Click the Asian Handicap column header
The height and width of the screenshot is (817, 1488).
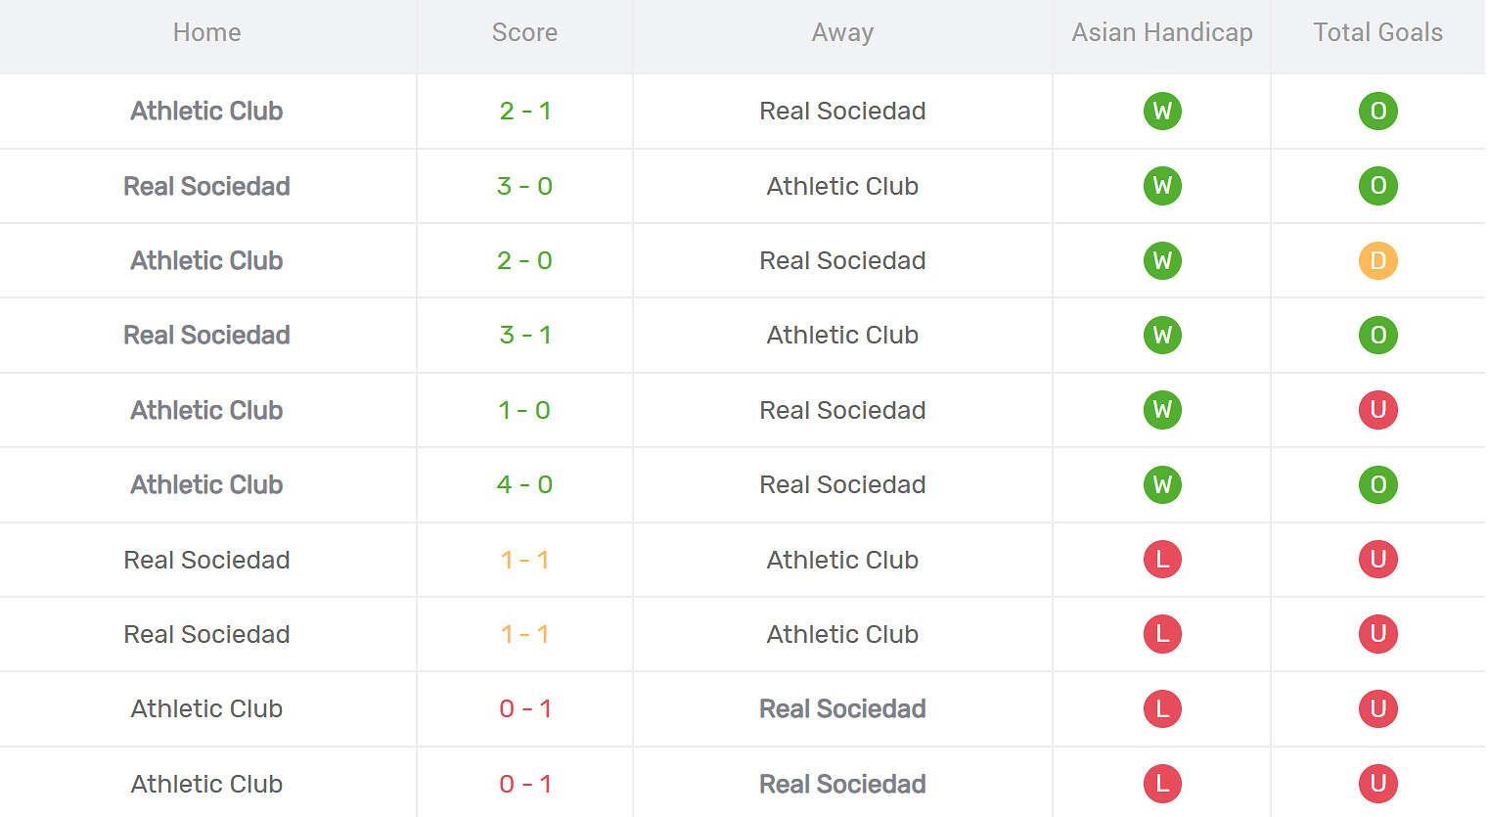click(1162, 32)
